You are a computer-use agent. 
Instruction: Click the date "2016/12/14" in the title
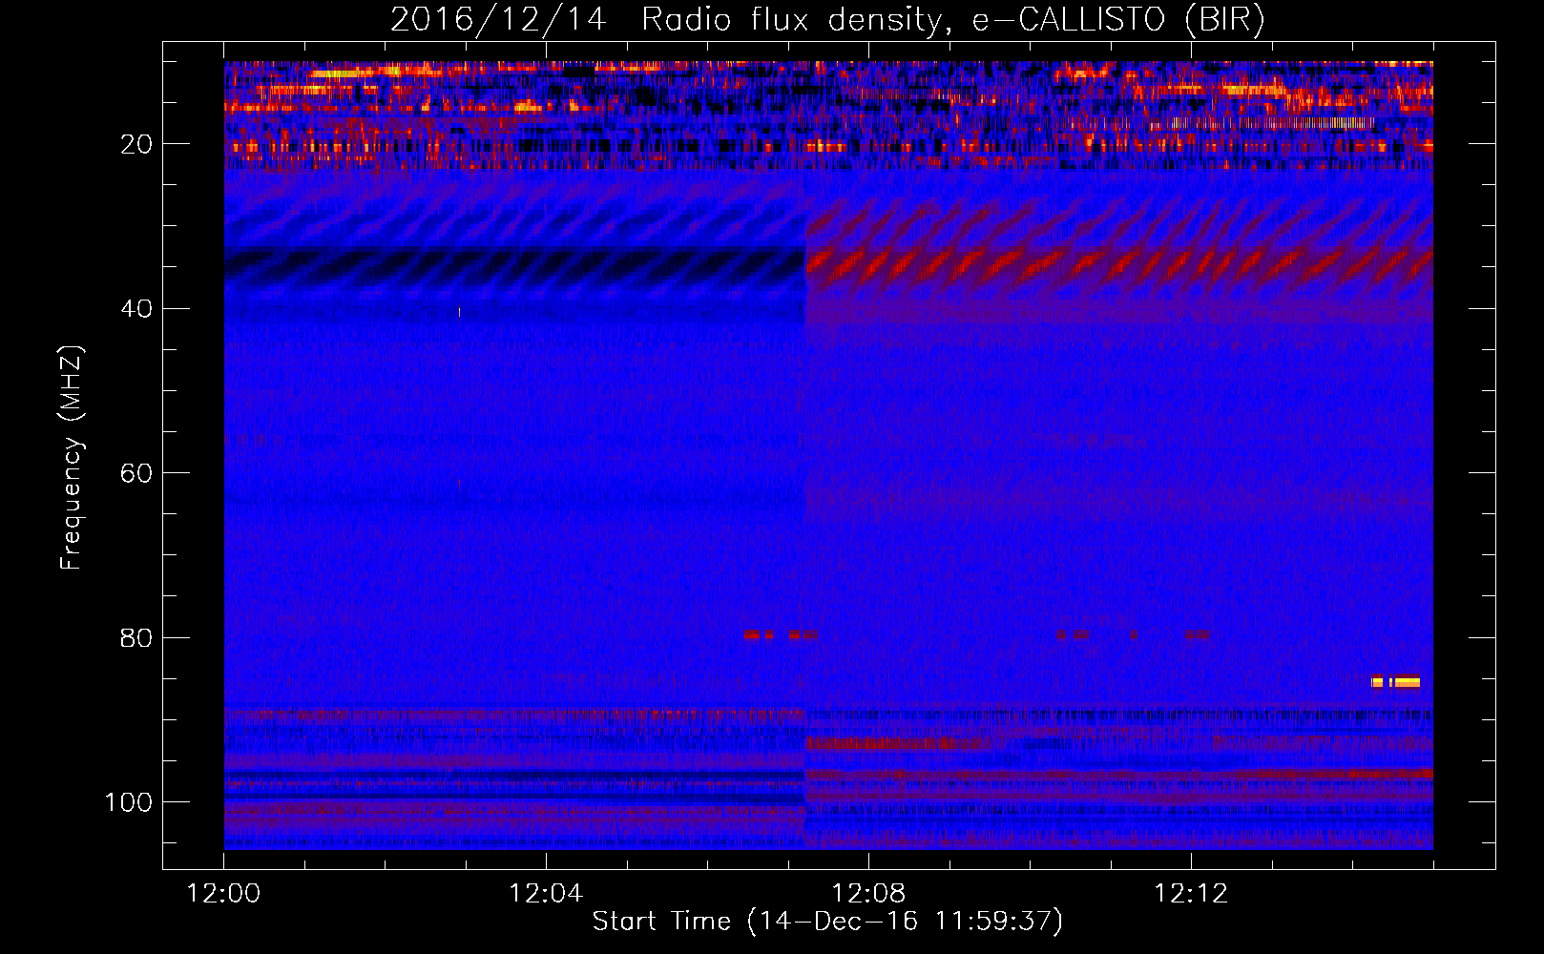(498, 20)
